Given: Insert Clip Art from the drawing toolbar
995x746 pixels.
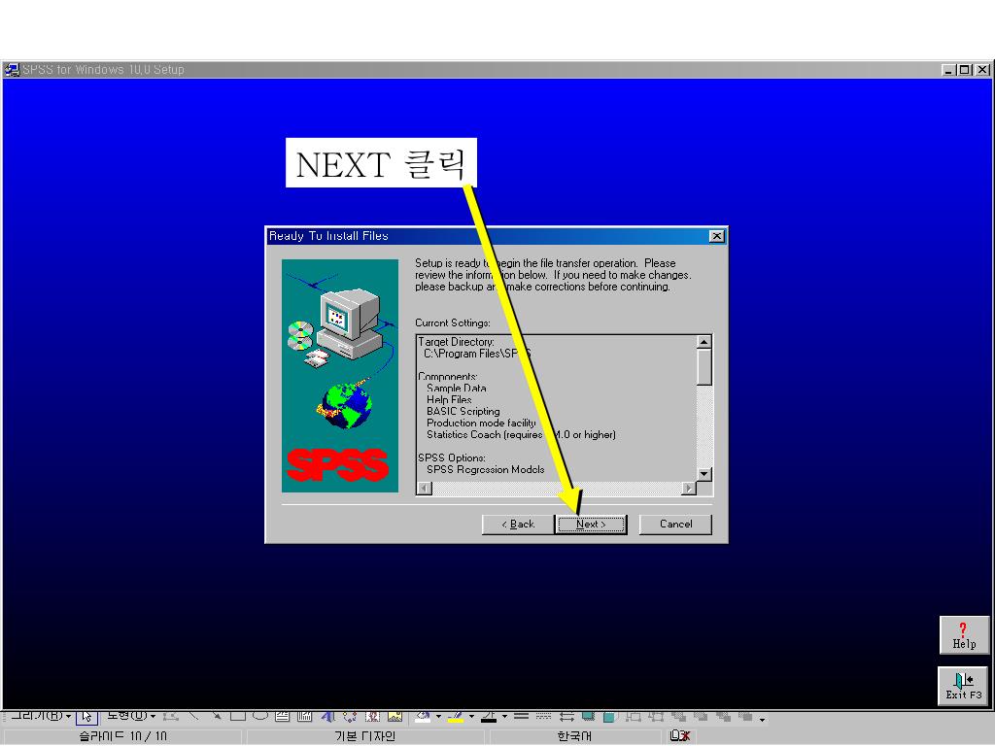Looking at the screenshot, I should (372, 716).
